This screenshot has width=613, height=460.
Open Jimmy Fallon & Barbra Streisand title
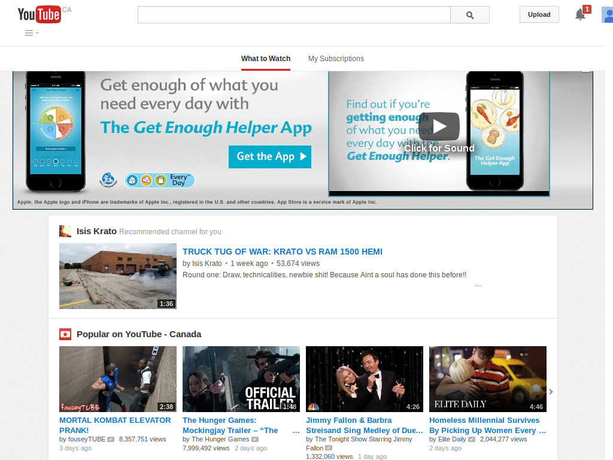[365, 425]
